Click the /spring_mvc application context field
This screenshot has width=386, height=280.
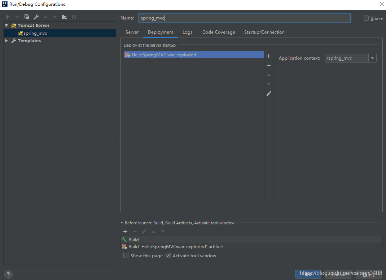point(347,58)
